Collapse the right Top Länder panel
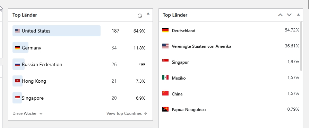Viewport: 309px width, 128px height. pos(298,15)
